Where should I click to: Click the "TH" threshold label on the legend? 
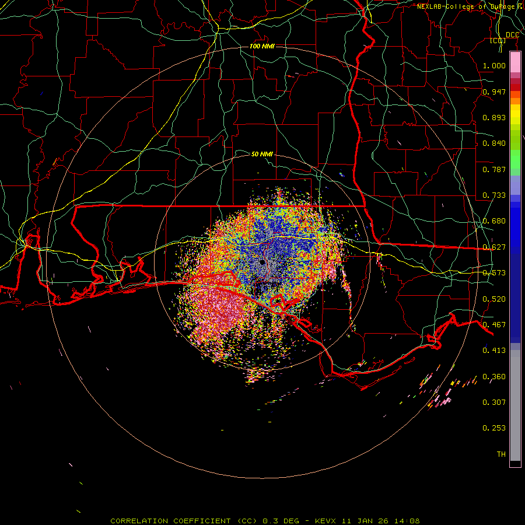[501, 454]
